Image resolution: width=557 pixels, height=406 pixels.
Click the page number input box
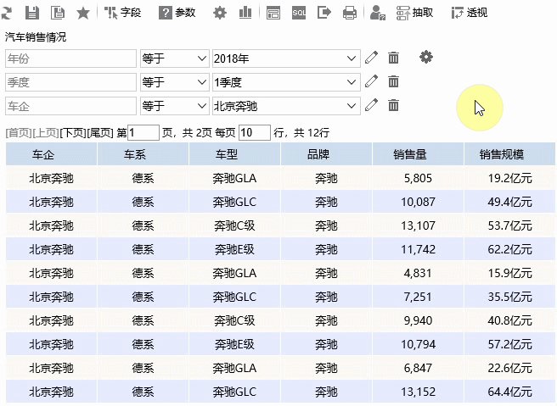click(143, 132)
